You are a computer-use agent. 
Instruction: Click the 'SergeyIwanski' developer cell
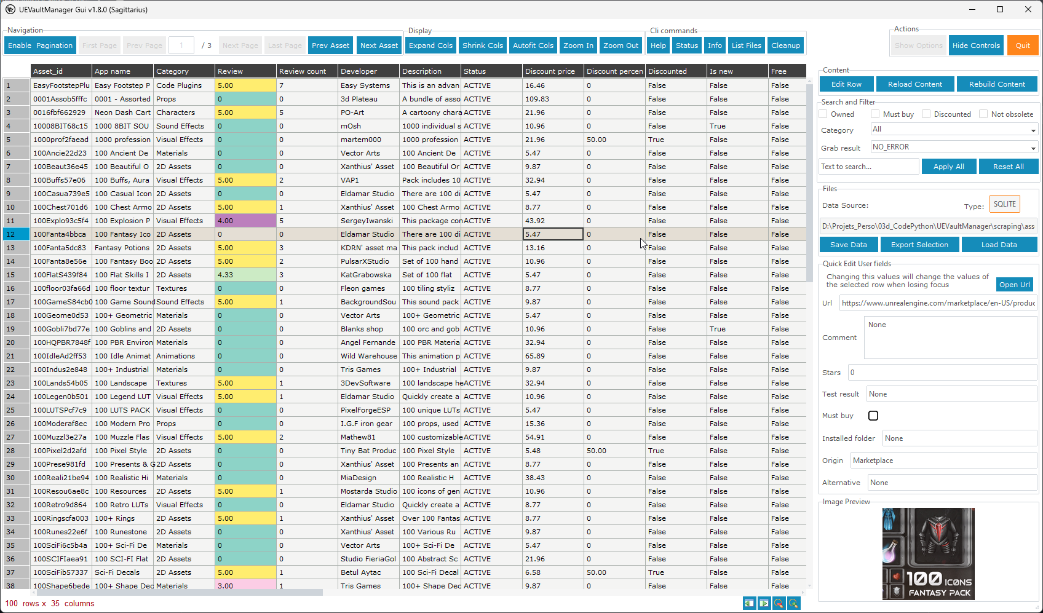[369, 221]
